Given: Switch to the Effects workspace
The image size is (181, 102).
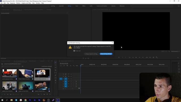Looking at the screenshot, I should pos(84,6).
